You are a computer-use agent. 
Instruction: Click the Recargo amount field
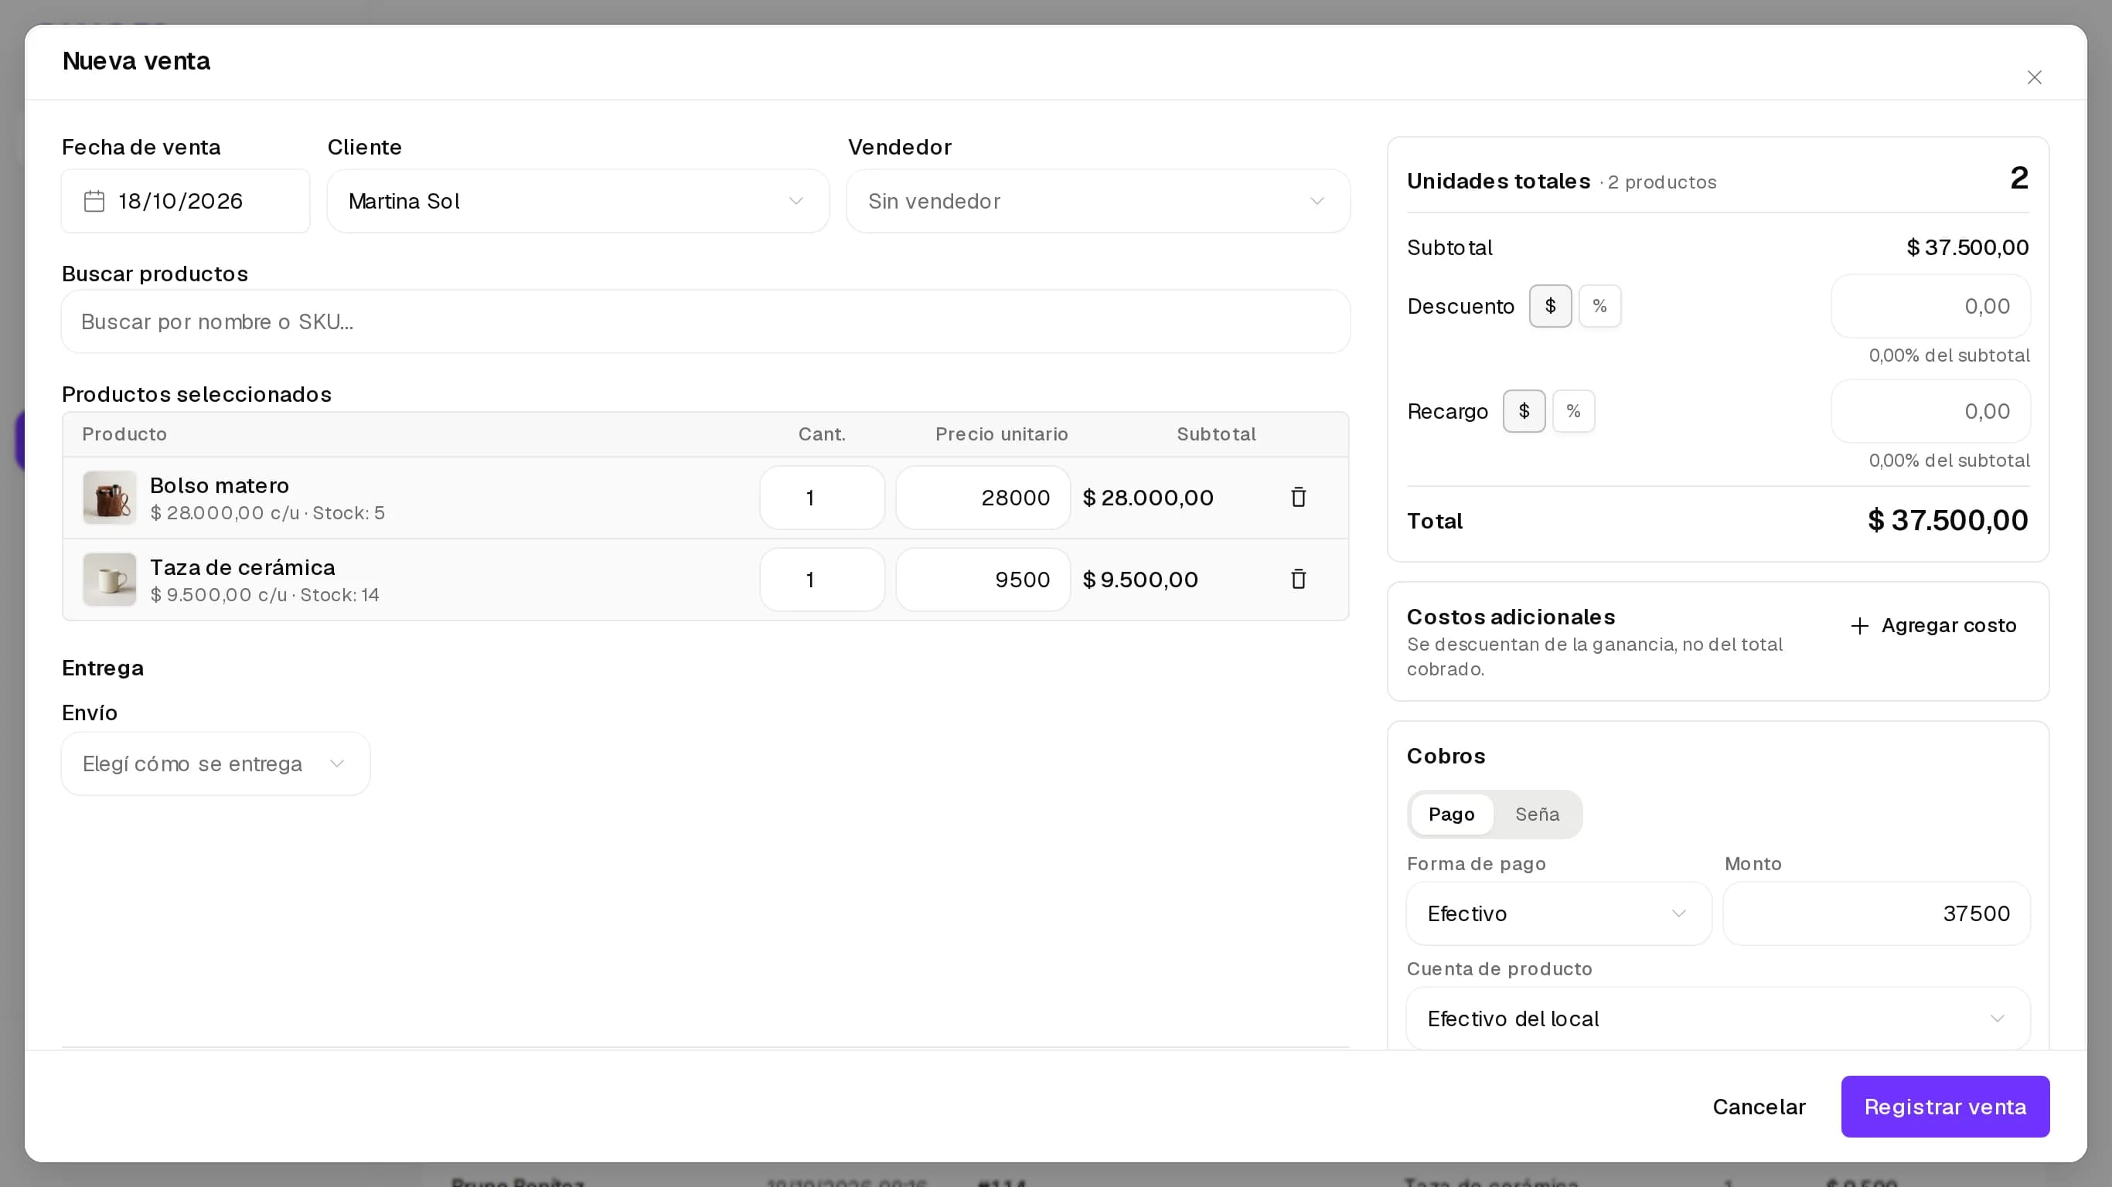click(1930, 412)
